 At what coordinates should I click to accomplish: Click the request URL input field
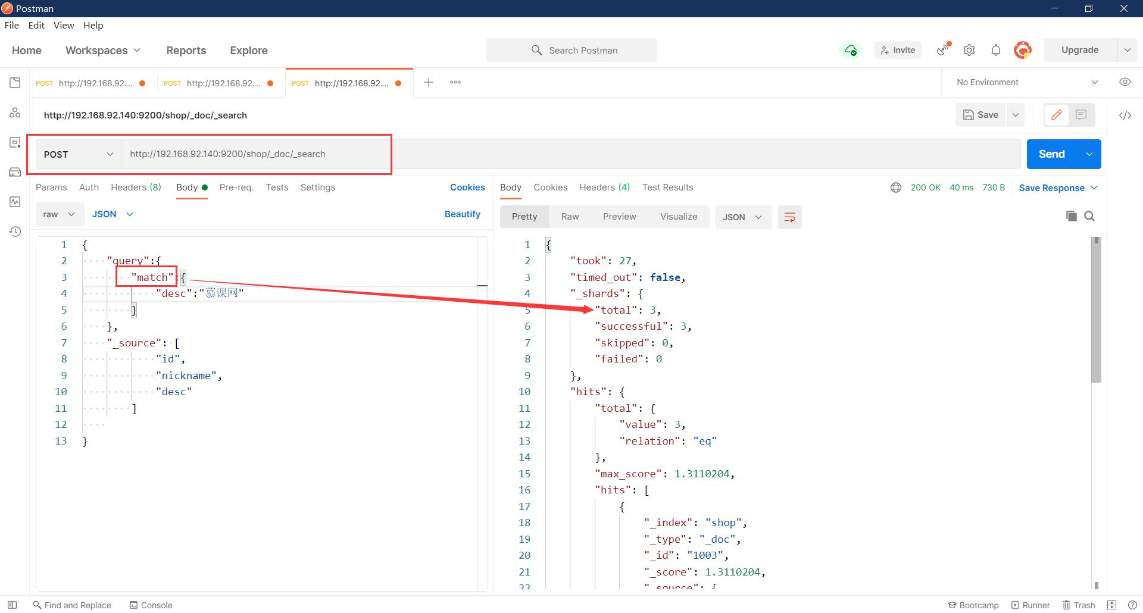coord(571,154)
